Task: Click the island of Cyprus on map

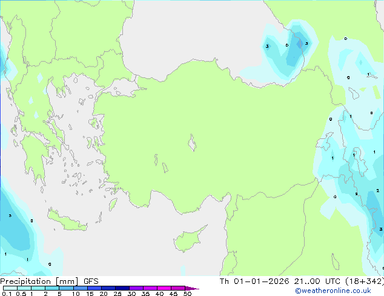Action: [188, 240]
